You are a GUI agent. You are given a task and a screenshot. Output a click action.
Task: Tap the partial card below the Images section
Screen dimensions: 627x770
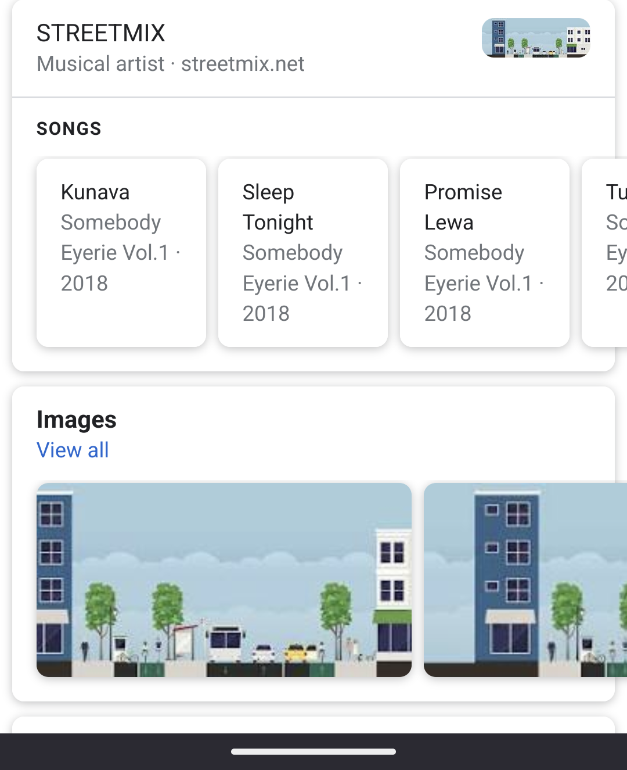coord(313,725)
